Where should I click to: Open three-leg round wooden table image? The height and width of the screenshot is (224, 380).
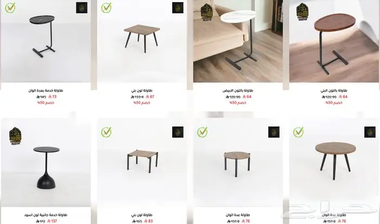click(334, 162)
